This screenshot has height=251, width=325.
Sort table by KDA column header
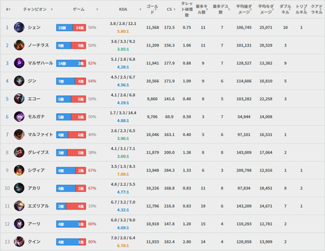(123, 9)
